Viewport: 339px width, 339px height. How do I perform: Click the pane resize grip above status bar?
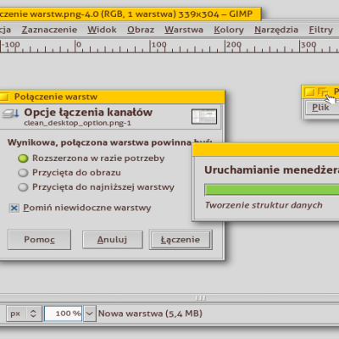click(x=201, y=298)
